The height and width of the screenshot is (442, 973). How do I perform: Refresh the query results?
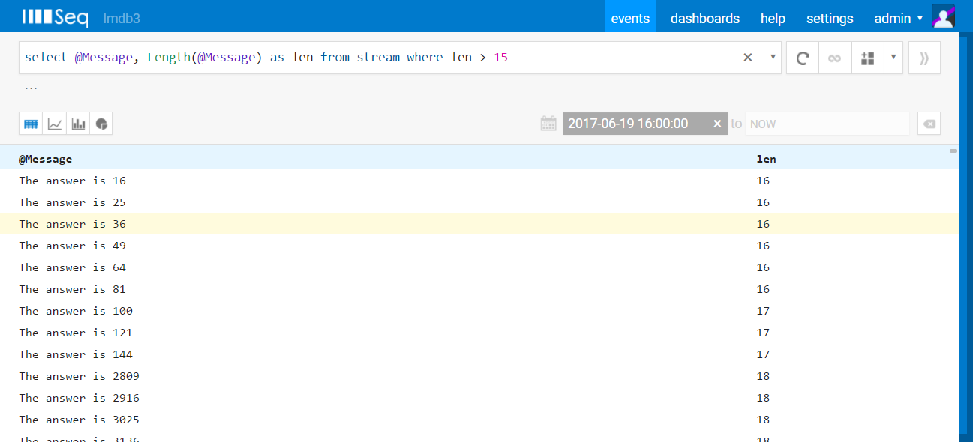(802, 58)
